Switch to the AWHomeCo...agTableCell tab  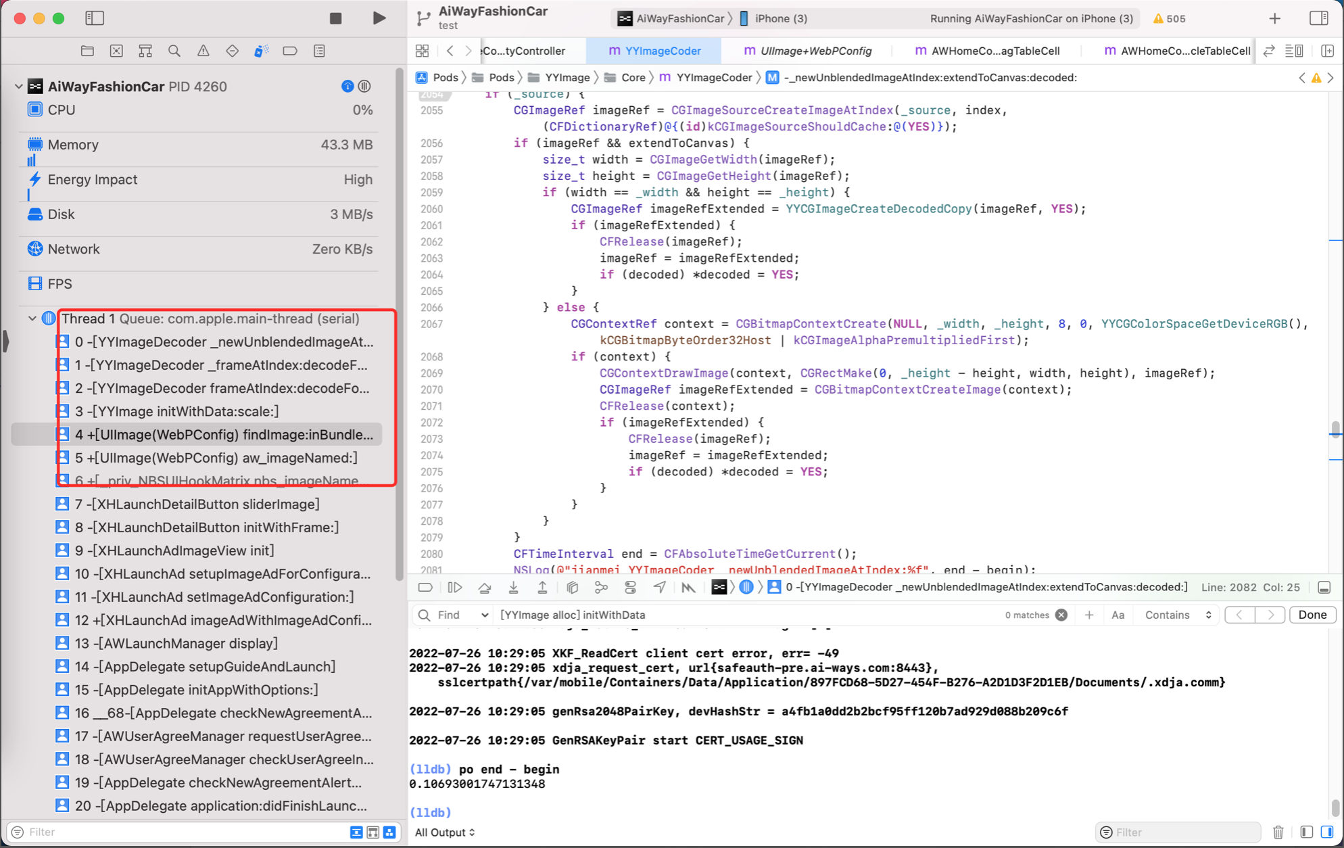point(987,51)
